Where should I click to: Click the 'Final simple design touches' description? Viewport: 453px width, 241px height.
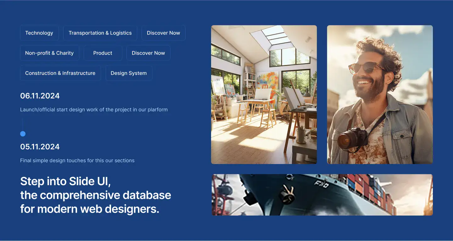click(77, 161)
